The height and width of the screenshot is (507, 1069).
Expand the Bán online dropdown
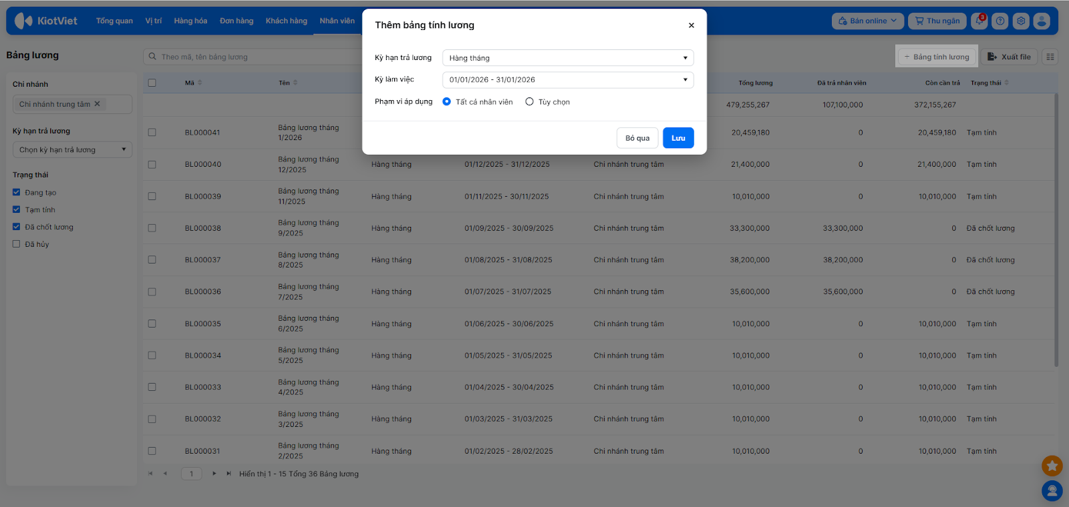(867, 21)
